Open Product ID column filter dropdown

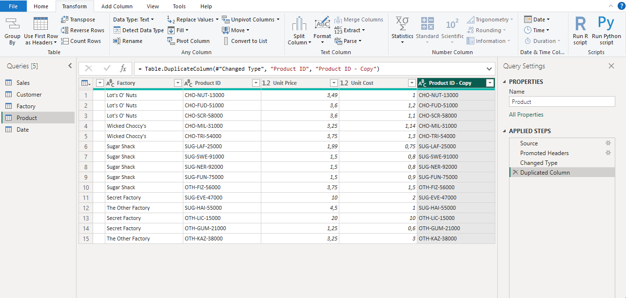point(255,83)
